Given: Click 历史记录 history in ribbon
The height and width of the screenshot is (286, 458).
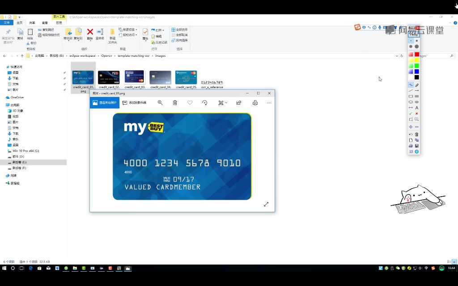Looking at the screenshot, I should click(159, 42).
